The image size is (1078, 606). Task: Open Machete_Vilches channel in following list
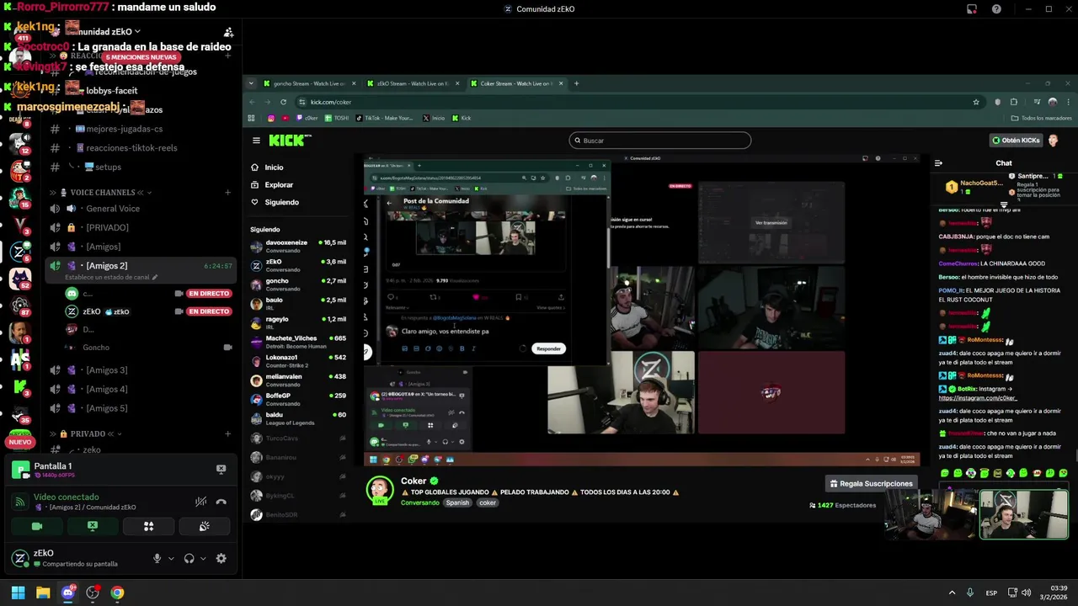point(299,342)
